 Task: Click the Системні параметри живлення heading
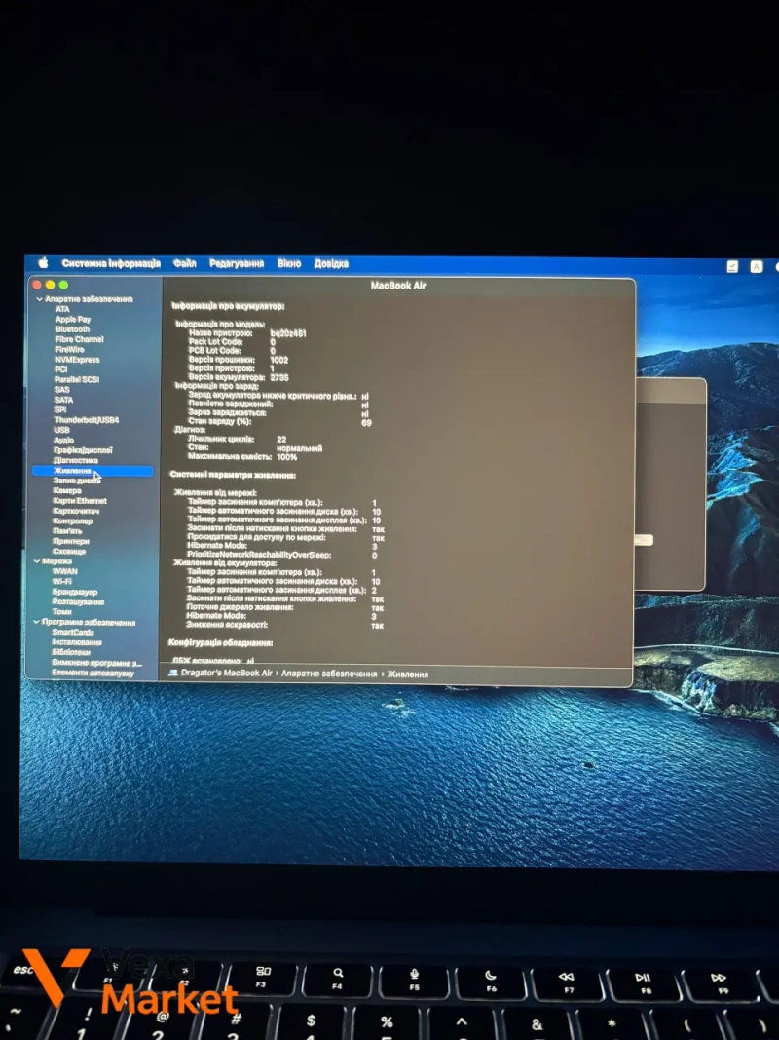coord(233,475)
